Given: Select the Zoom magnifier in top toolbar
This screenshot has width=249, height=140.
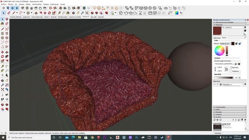Looking at the screenshot, I should [x=82, y=13].
